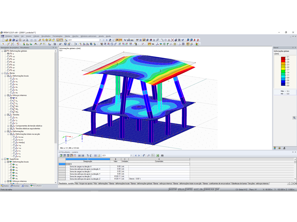Toggle the Barras checkbox
The height and width of the screenshot is (222, 297).
[x=5, y=73]
